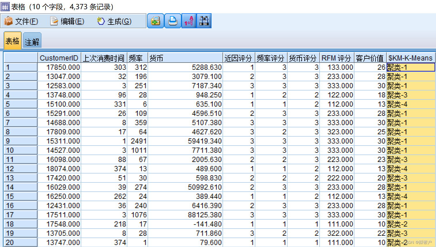Select the highlighted 聚类-1 cell in row 1
Image resolution: width=436 pixels, height=247 pixels.
coord(410,67)
